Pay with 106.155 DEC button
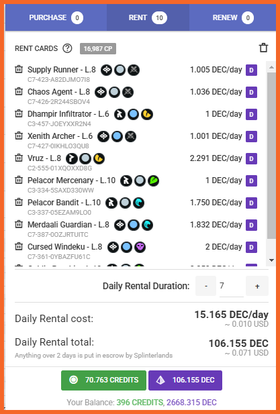The image size is (280, 414). pyautogui.click(x=185, y=380)
